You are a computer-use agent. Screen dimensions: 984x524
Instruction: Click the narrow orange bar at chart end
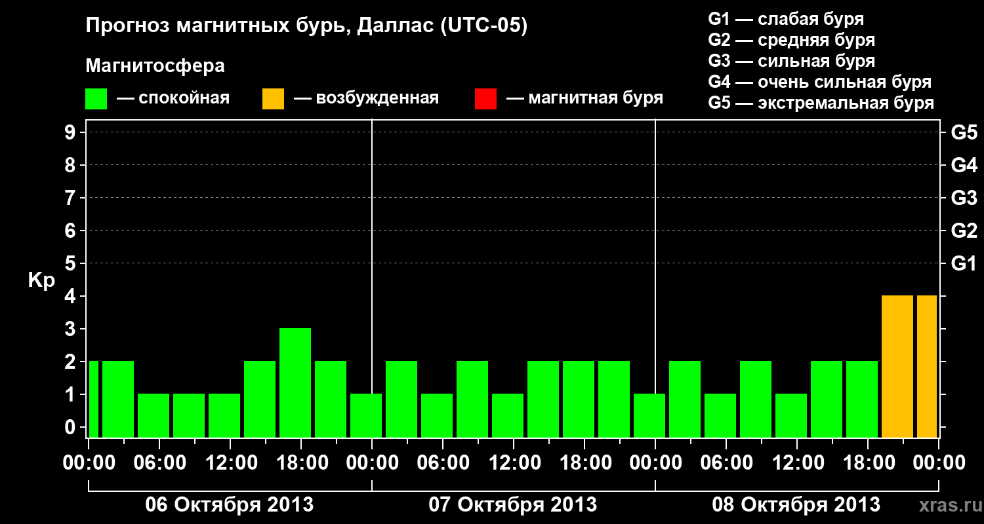[927, 366]
